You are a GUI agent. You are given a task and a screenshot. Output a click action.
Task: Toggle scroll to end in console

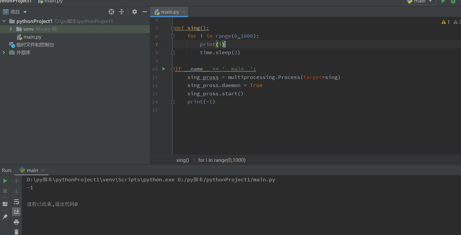16,212
